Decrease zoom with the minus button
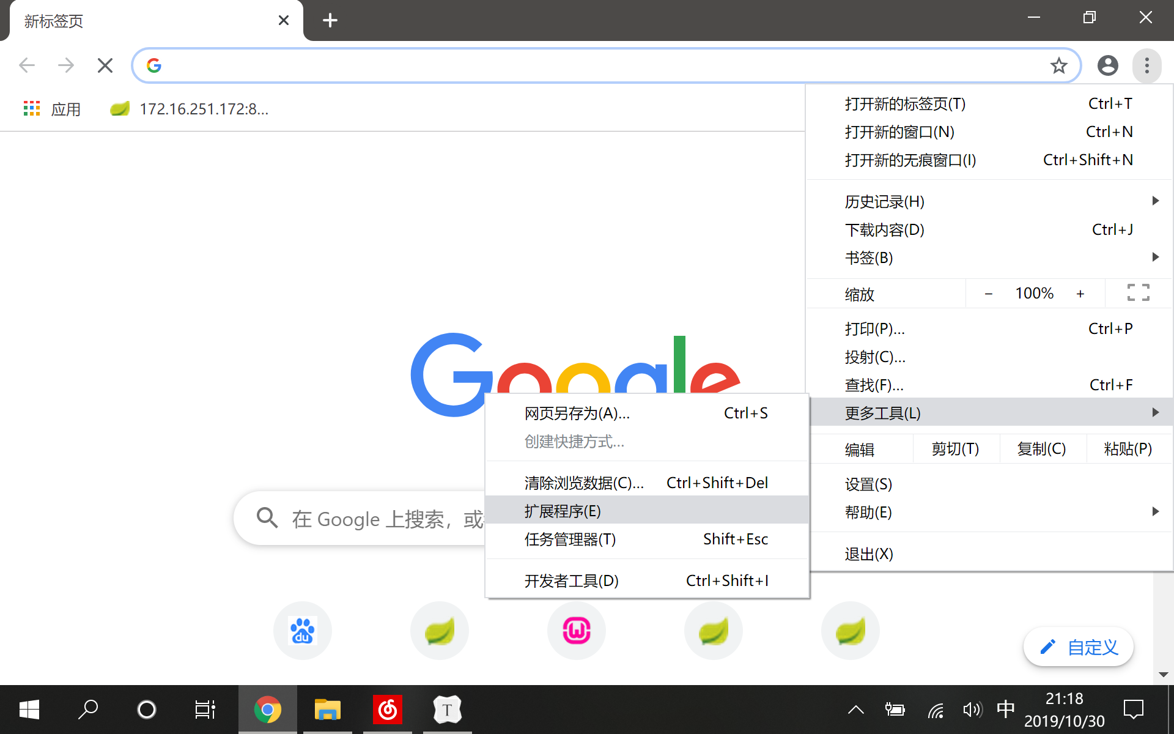The image size is (1174, 734). [989, 294]
